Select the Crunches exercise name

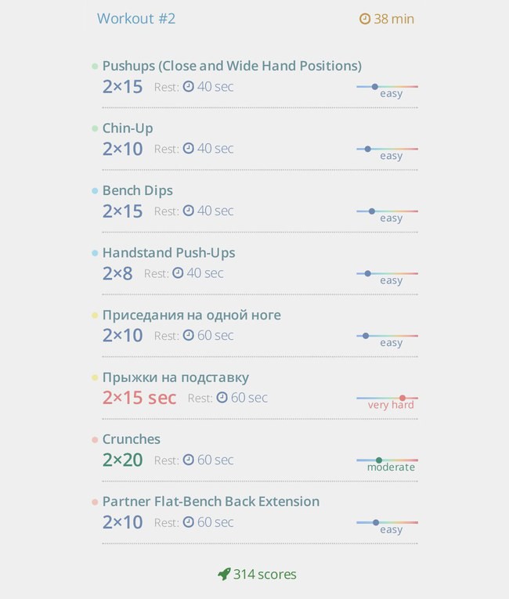(131, 439)
